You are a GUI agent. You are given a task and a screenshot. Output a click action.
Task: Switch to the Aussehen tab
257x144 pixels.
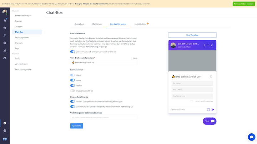79,24
